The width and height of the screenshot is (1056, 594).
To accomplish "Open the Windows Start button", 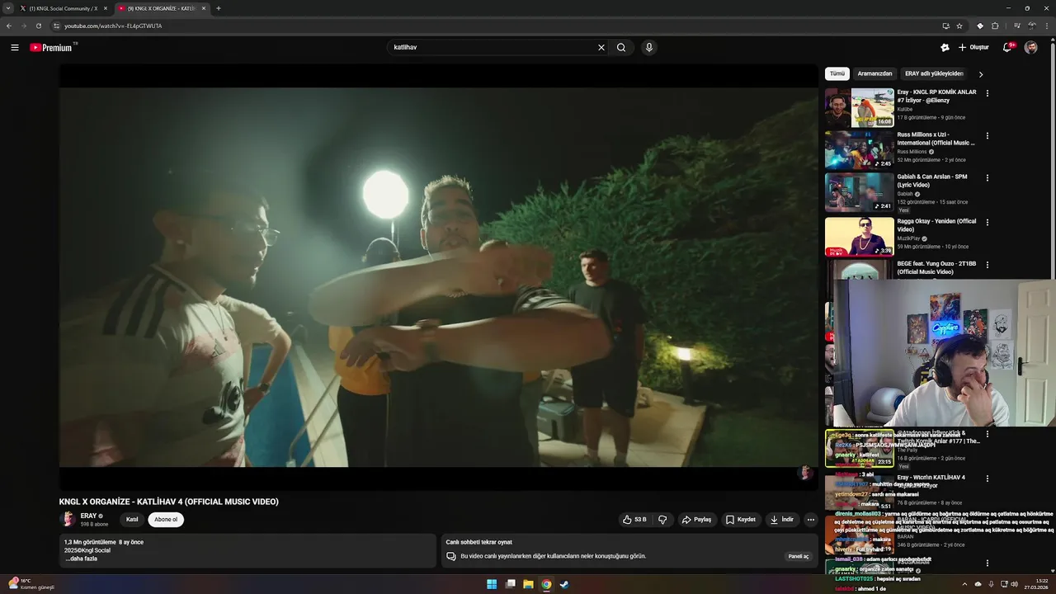I will (492, 584).
